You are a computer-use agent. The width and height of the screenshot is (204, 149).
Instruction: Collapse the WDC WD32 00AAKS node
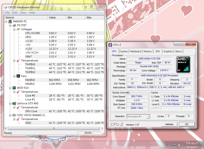10,115
